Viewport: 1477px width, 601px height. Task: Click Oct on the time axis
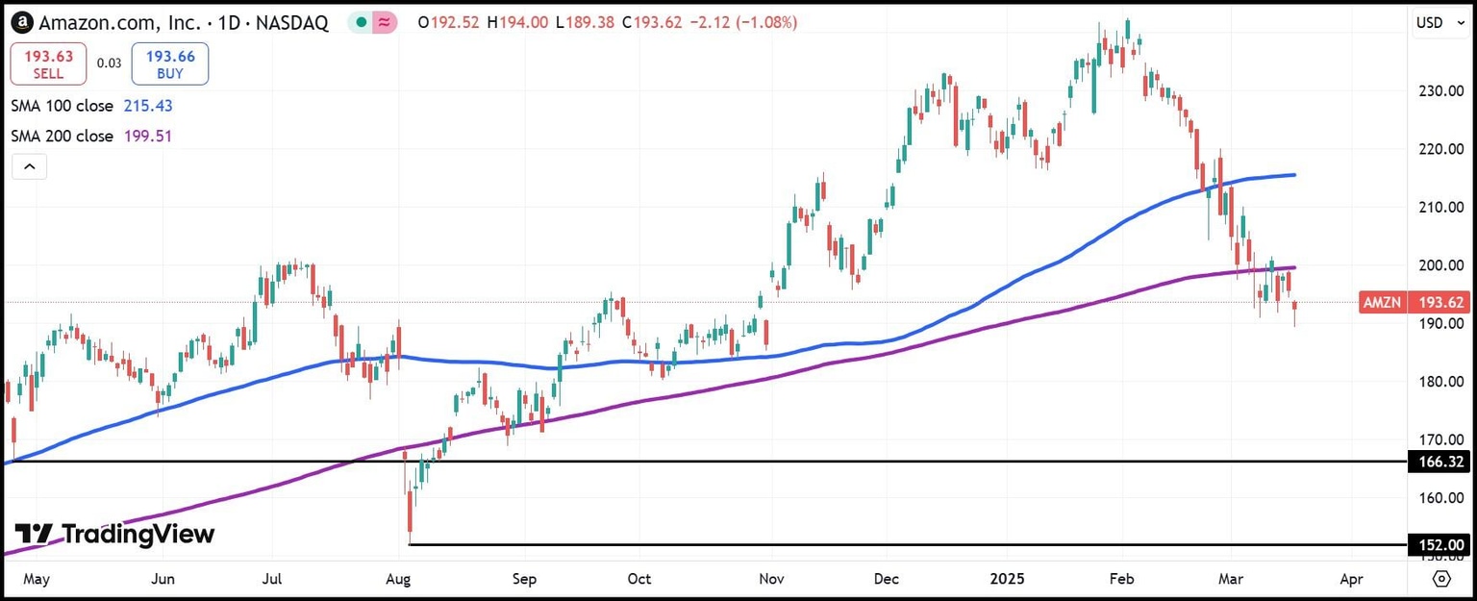pos(638,579)
